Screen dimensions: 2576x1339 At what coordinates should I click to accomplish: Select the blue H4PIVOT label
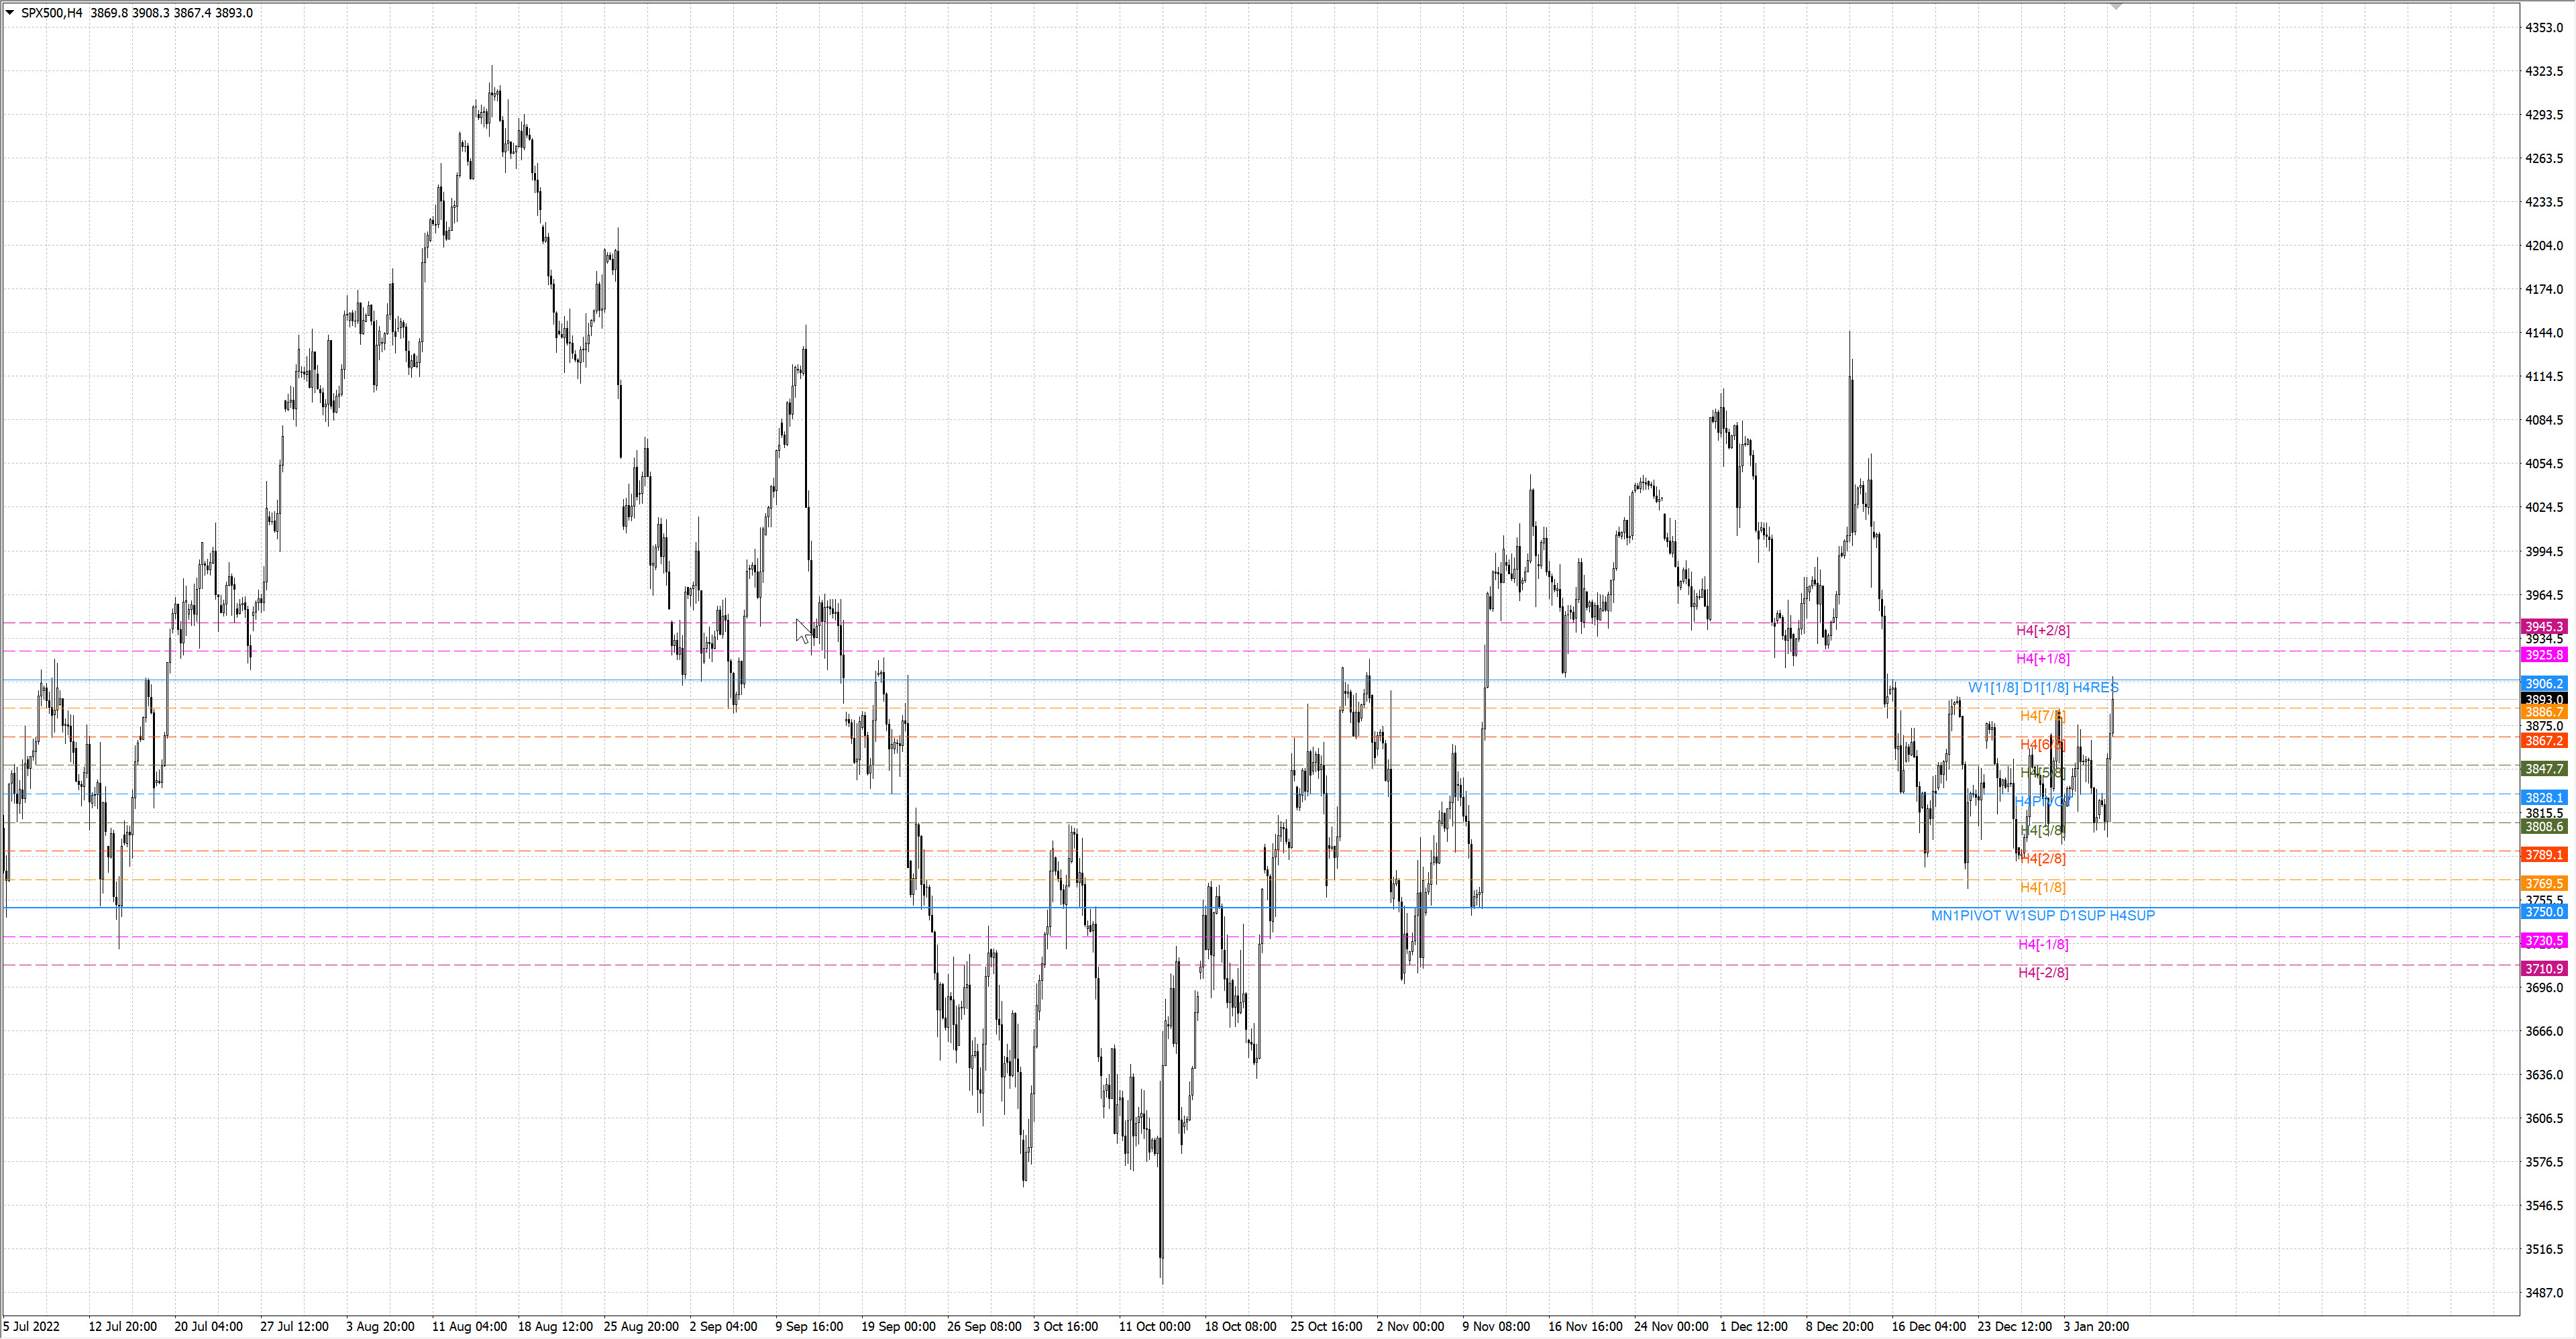(2043, 801)
